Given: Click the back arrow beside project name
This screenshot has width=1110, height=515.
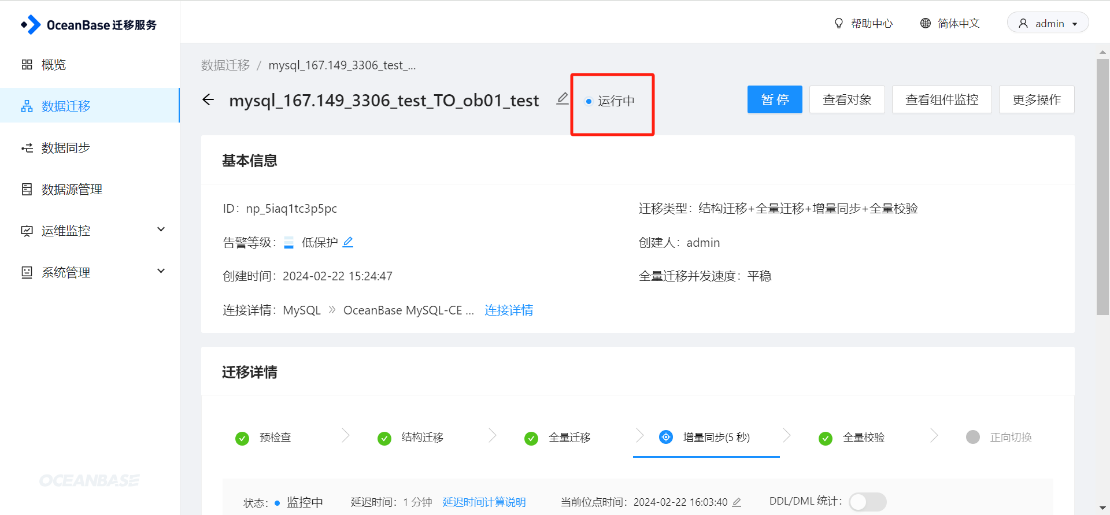Looking at the screenshot, I should pos(208,100).
